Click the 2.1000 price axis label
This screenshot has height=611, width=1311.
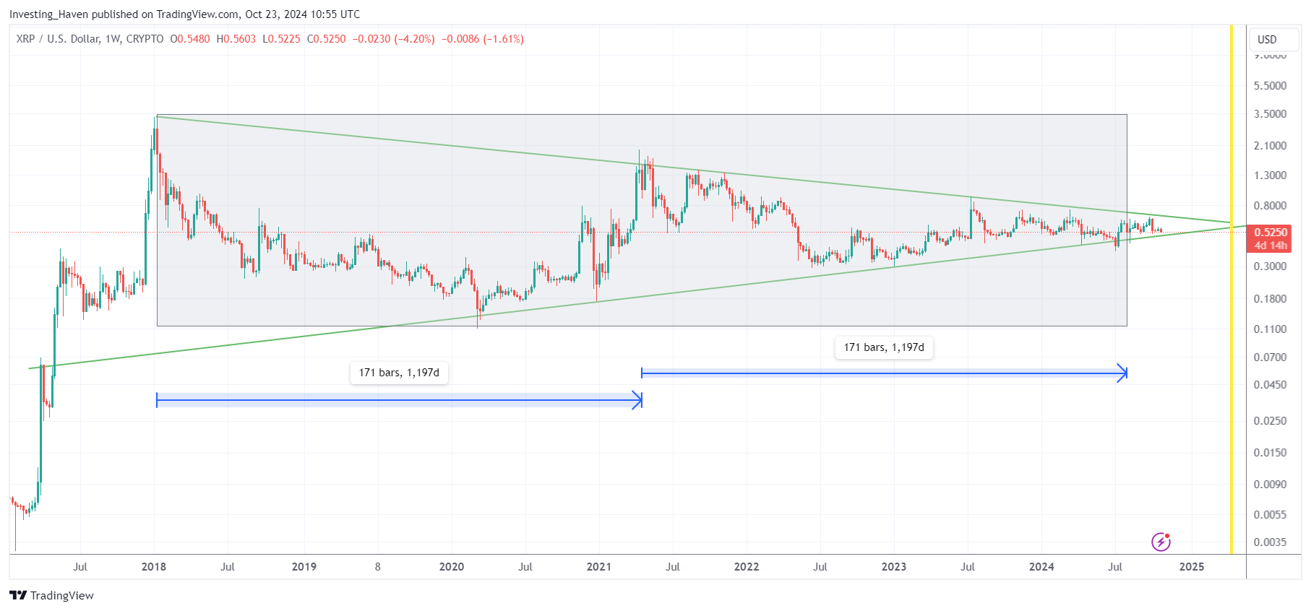[1271, 145]
